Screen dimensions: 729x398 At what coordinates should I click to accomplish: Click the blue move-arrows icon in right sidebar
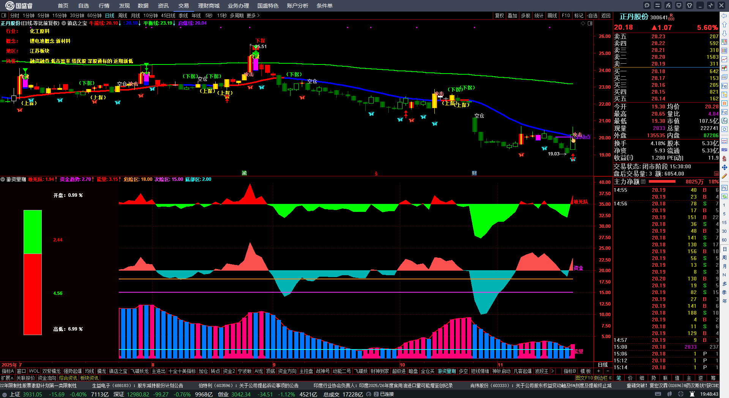click(724, 167)
